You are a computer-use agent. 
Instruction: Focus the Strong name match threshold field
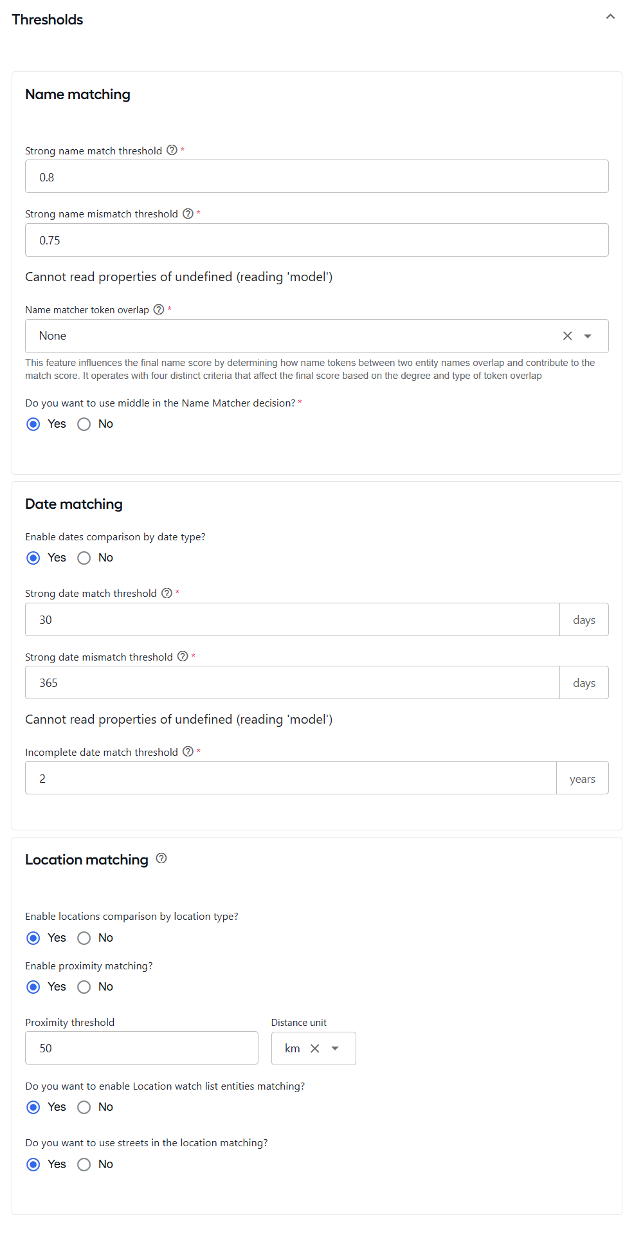click(317, 176)
